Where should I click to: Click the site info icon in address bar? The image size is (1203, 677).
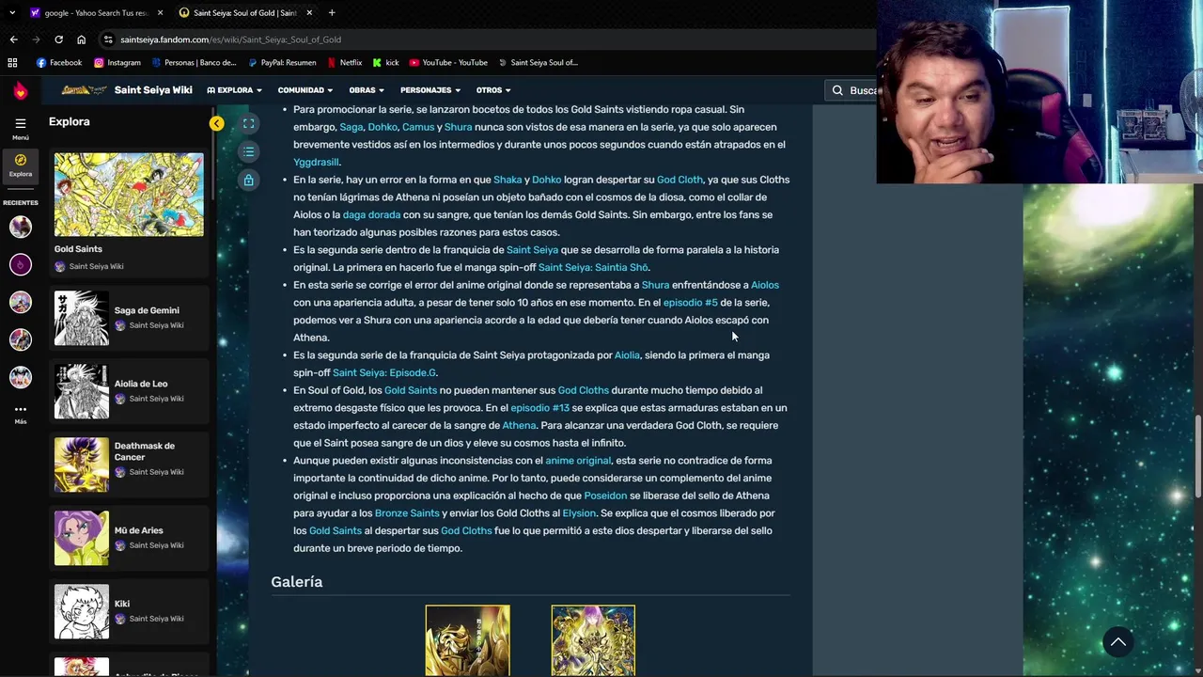[109, 39]
